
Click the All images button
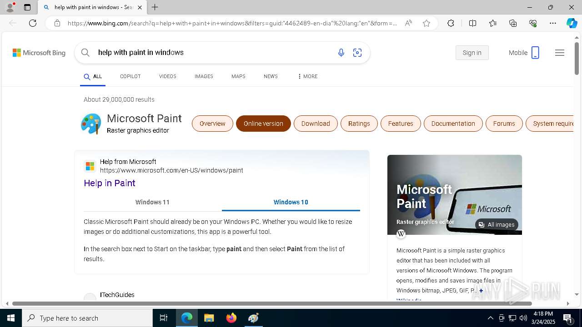(497, 225)
